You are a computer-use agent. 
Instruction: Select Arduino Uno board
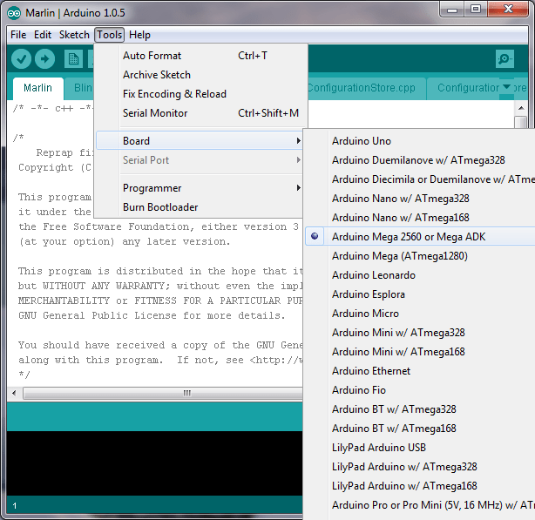pos(420,141)
